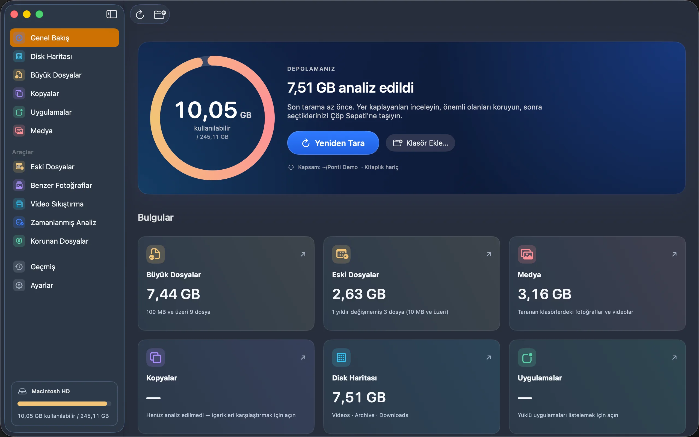Open the Korunan Dosyalar shield icon

(x=19, y=241)
